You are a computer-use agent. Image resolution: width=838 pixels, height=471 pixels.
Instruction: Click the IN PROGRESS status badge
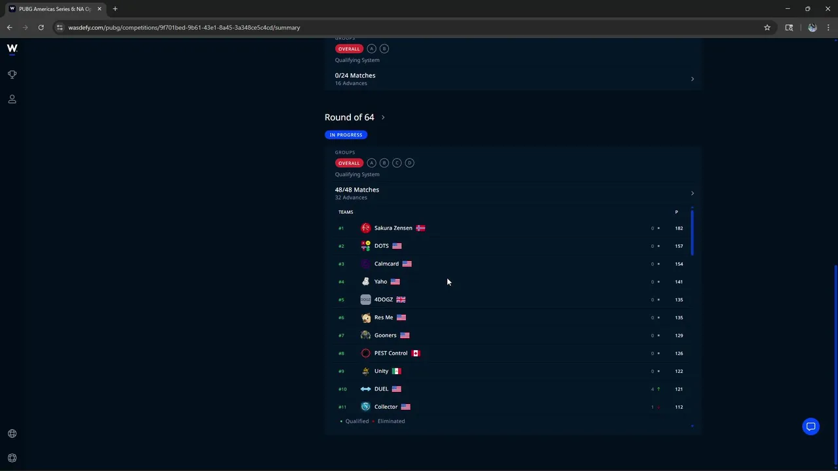click(x=346, y=135)
